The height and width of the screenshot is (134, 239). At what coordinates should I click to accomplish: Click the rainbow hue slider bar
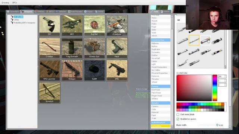point(215,88)
